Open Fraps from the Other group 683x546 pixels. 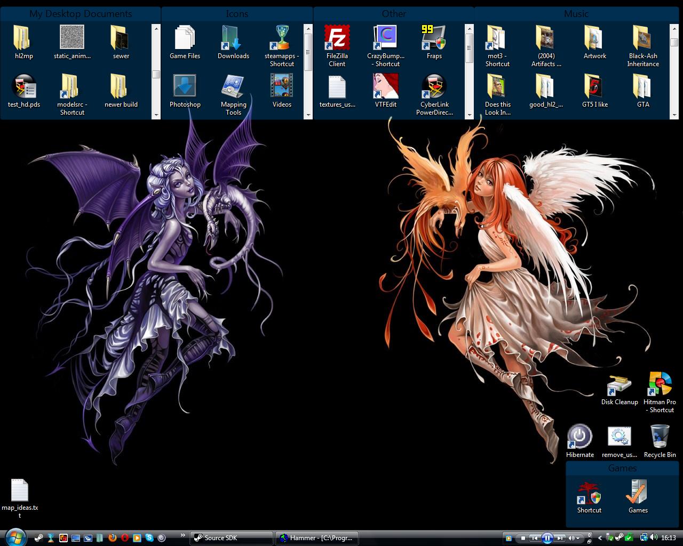pyautogui.click(x=434, y=37)
